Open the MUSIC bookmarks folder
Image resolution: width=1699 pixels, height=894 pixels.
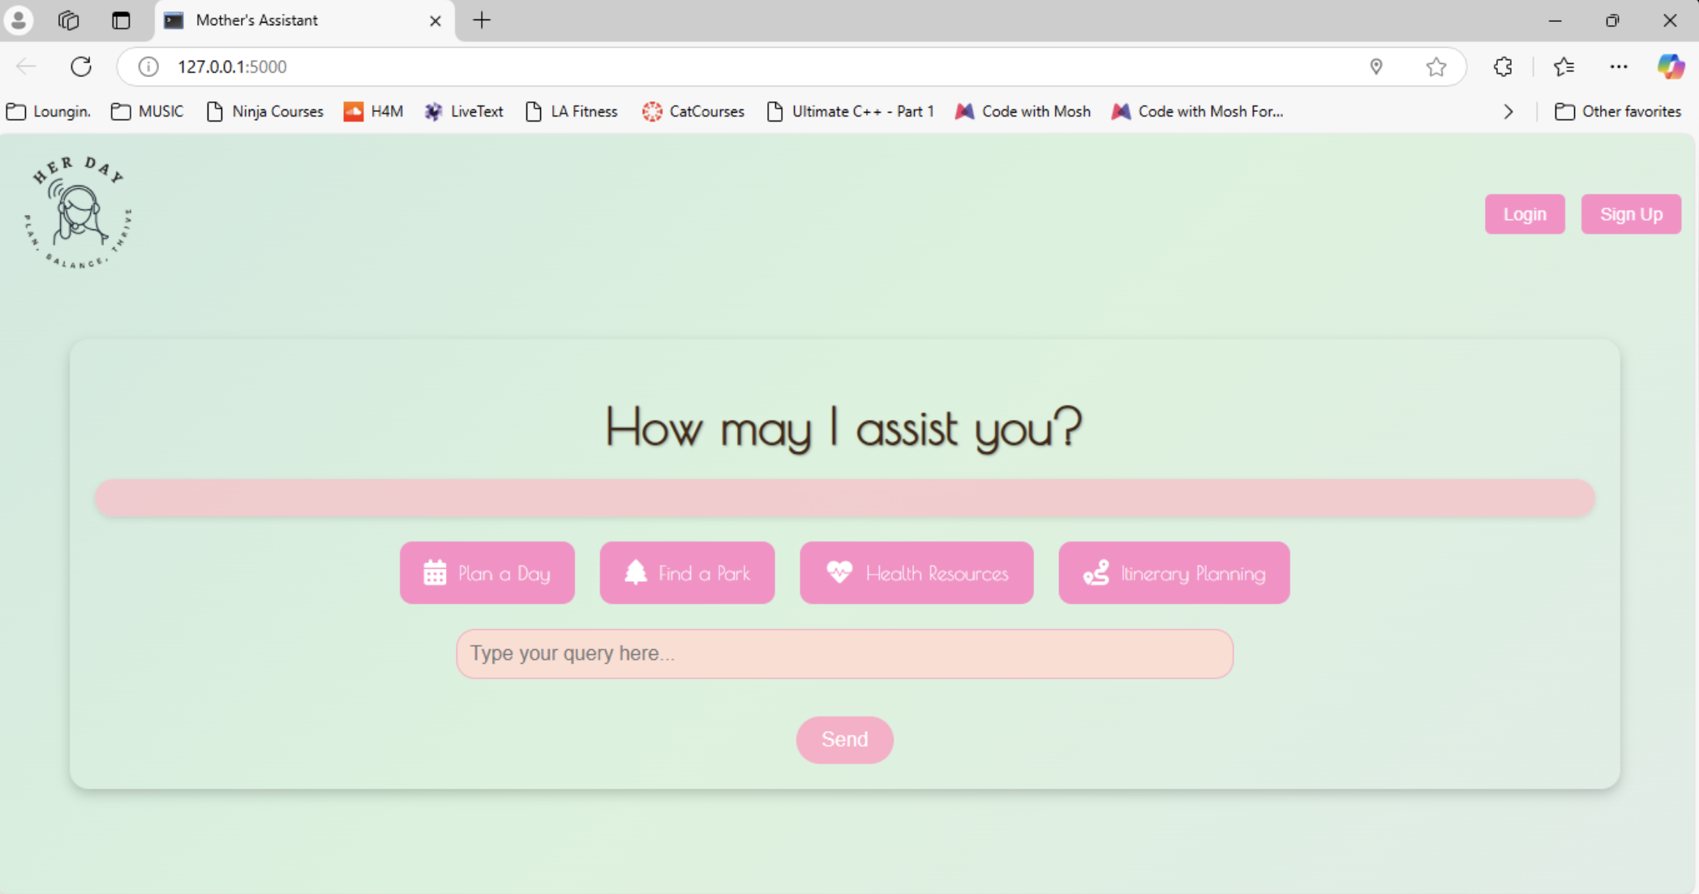point(148,112)
